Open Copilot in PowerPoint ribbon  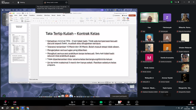click(x=128, y=19)
